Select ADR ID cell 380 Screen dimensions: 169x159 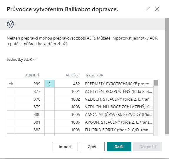(x=30, y=114)
